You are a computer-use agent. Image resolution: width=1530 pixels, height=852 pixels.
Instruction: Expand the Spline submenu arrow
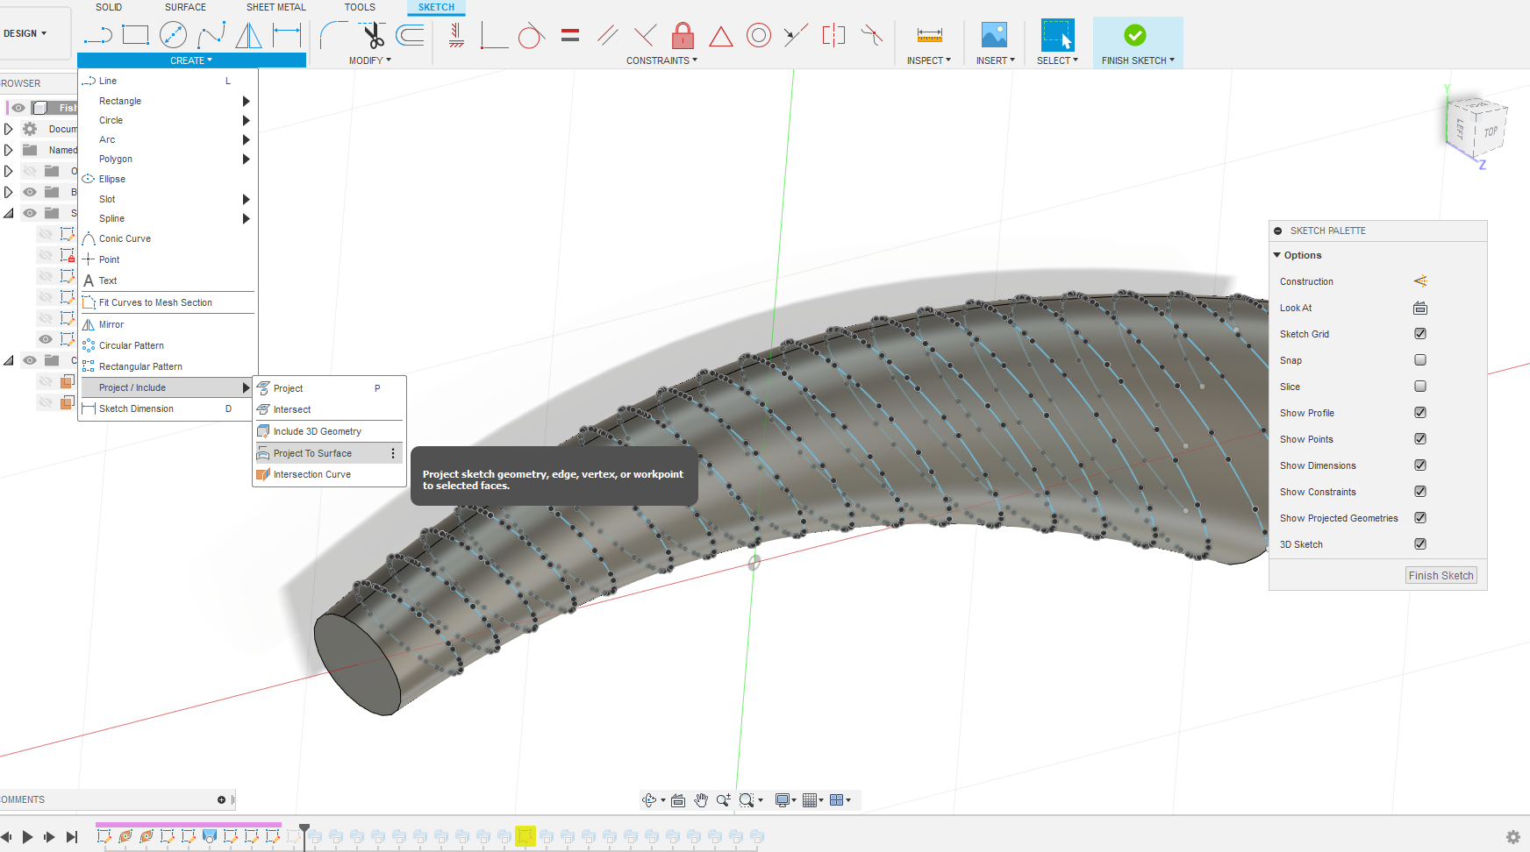247,218
